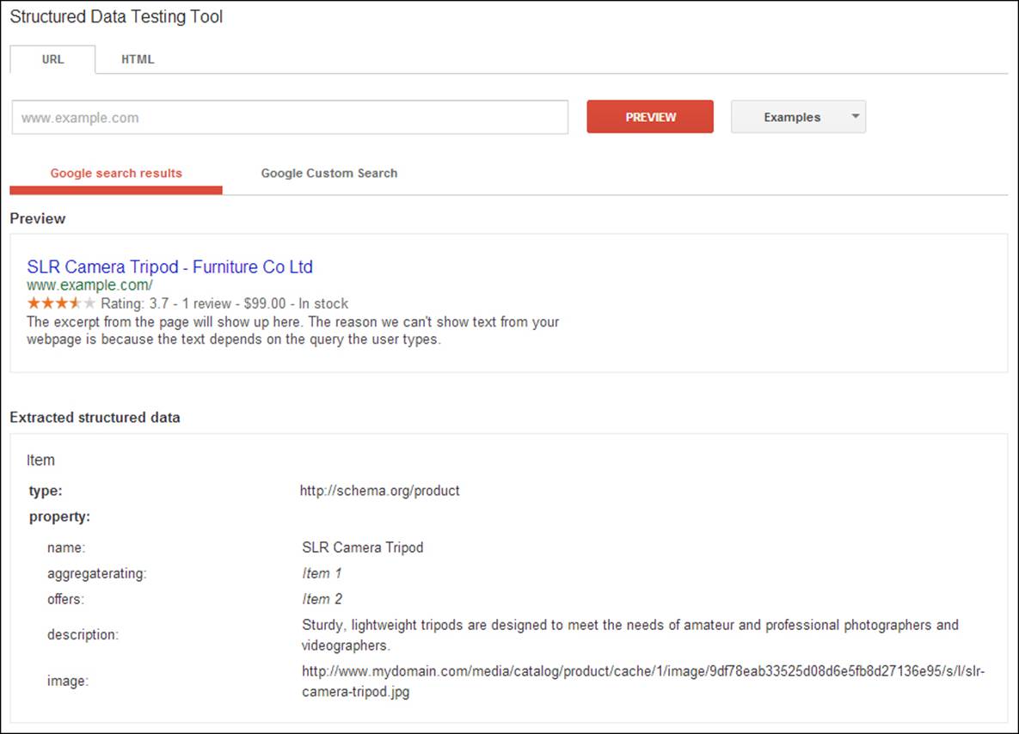Click the Extracted structured data heading
Image resolution: width=1019 pixels, height=734 pixels.
pos(95,418)
